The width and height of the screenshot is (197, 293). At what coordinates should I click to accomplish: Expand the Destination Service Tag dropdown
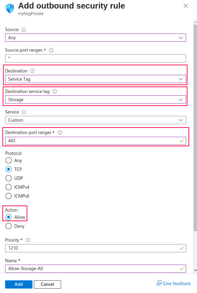tap(96, 79)
